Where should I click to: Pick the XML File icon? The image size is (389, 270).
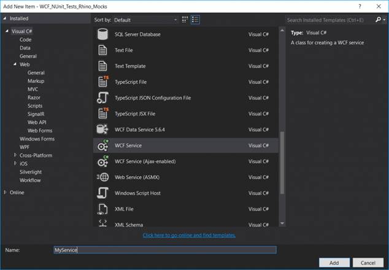point(102,209)
